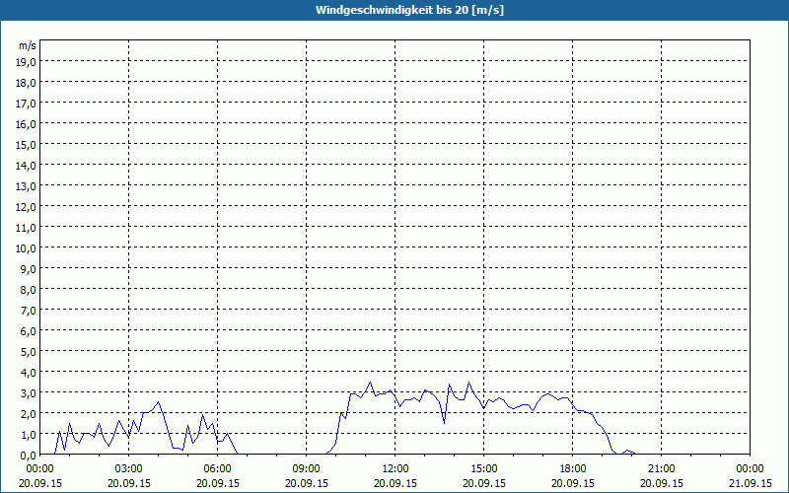The width and height of the screenshot is (789, 493).
Task: Click the chart title 'Windgeschwindigkeit bis 20 [m/s]'
Action: pos(409,10)
